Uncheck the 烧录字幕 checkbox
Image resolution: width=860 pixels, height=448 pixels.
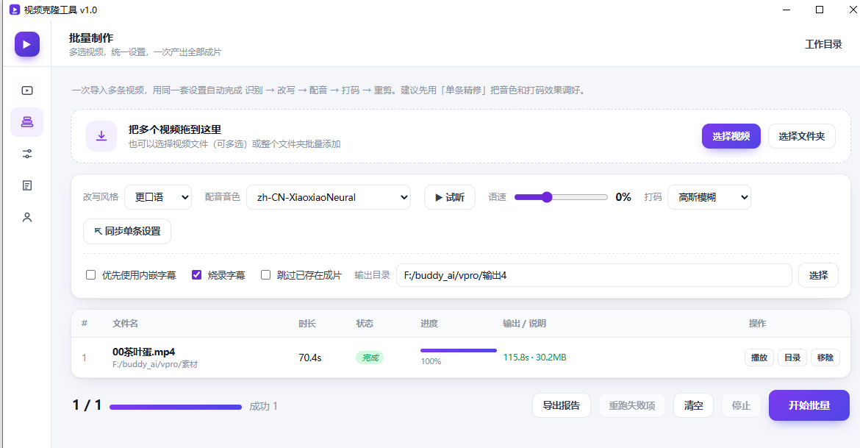click(196, 275)
